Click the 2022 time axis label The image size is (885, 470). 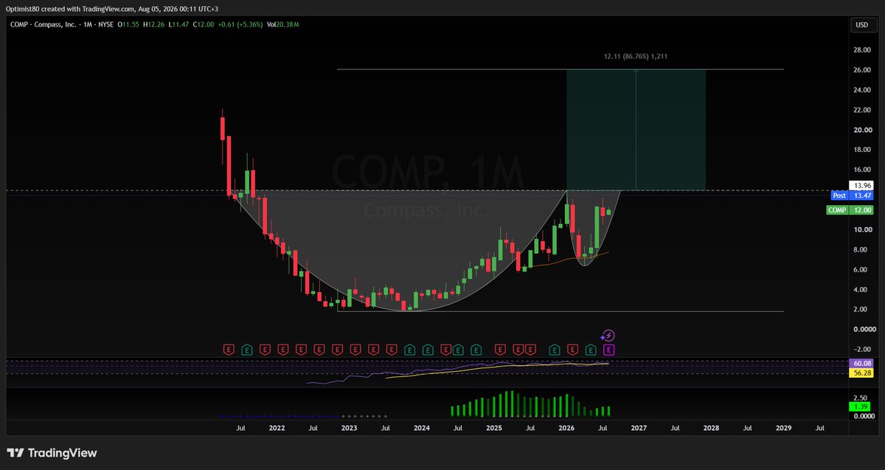(277, 427)
